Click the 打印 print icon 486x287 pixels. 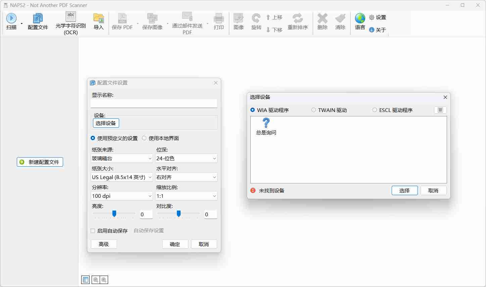point(218,22)
